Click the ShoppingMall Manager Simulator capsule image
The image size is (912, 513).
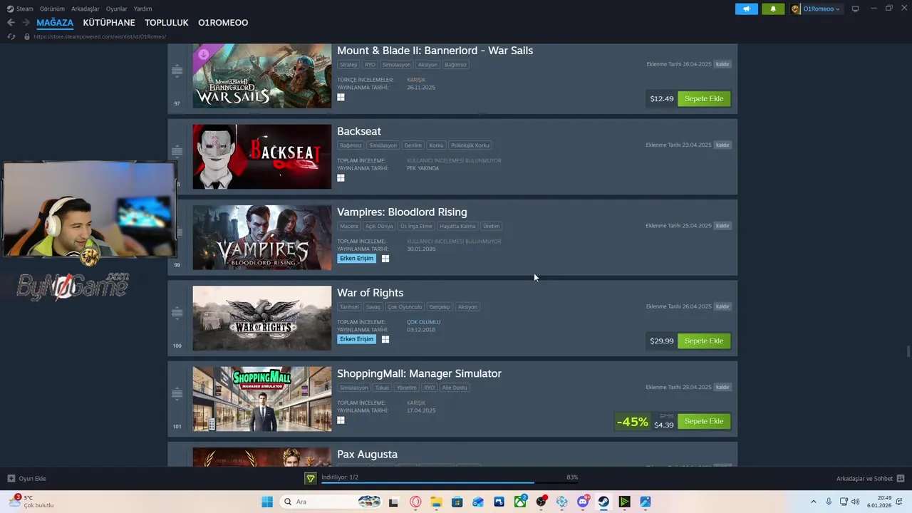(262, 399)
